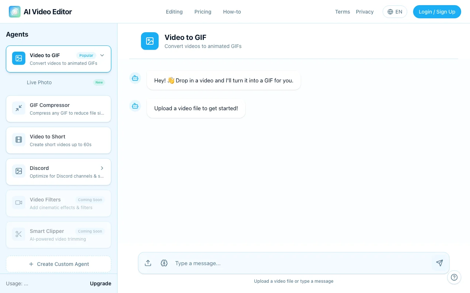Click the large Video to GIF header icon
470x293 pixels.
click(x=150, y=41)
